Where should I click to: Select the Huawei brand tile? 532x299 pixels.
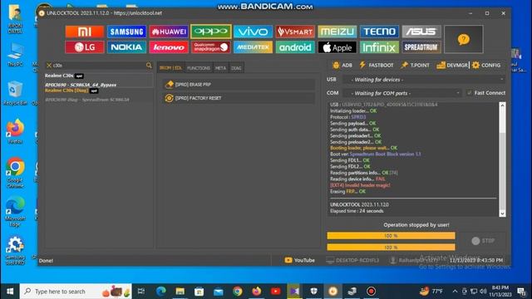pyautogui.click(x=169, y=32)
